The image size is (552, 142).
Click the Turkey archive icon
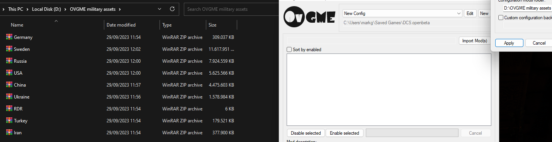tap(9, 121)
